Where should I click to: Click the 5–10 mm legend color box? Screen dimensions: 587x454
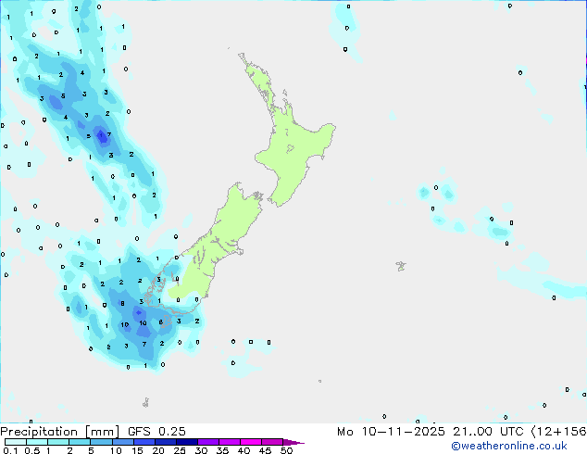[x=101, y=442]
